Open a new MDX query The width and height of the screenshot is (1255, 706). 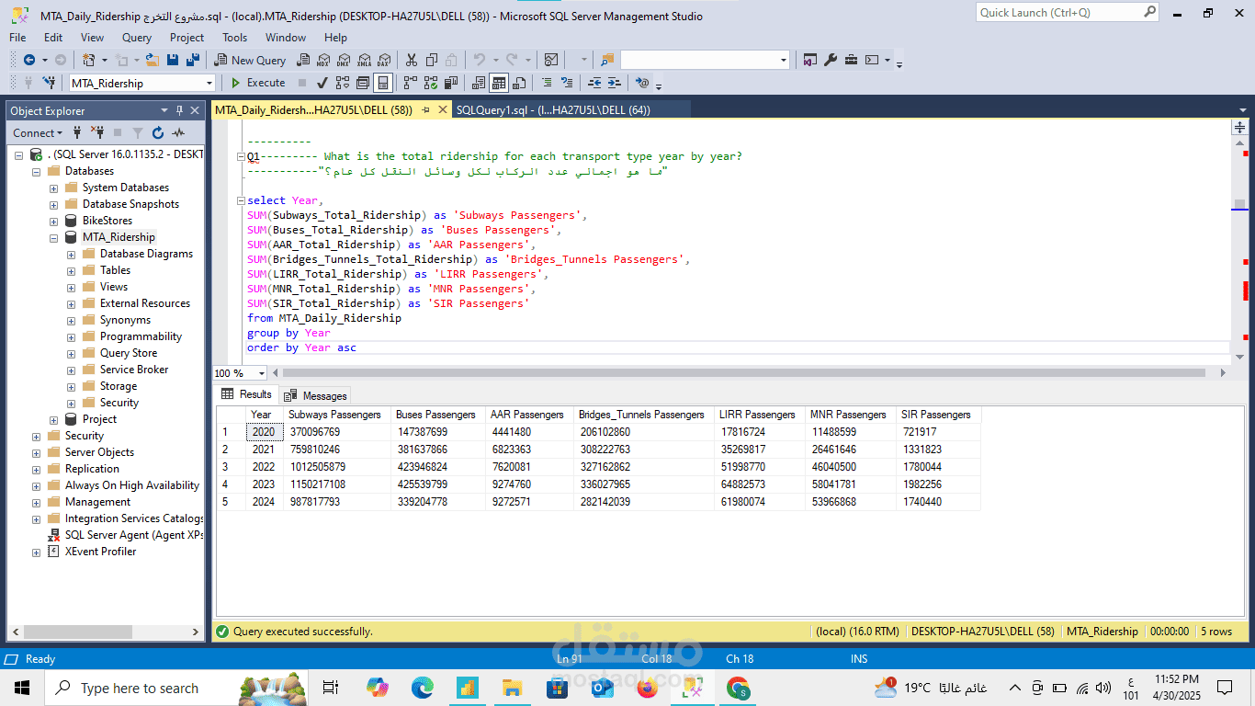tap(322, 60)
